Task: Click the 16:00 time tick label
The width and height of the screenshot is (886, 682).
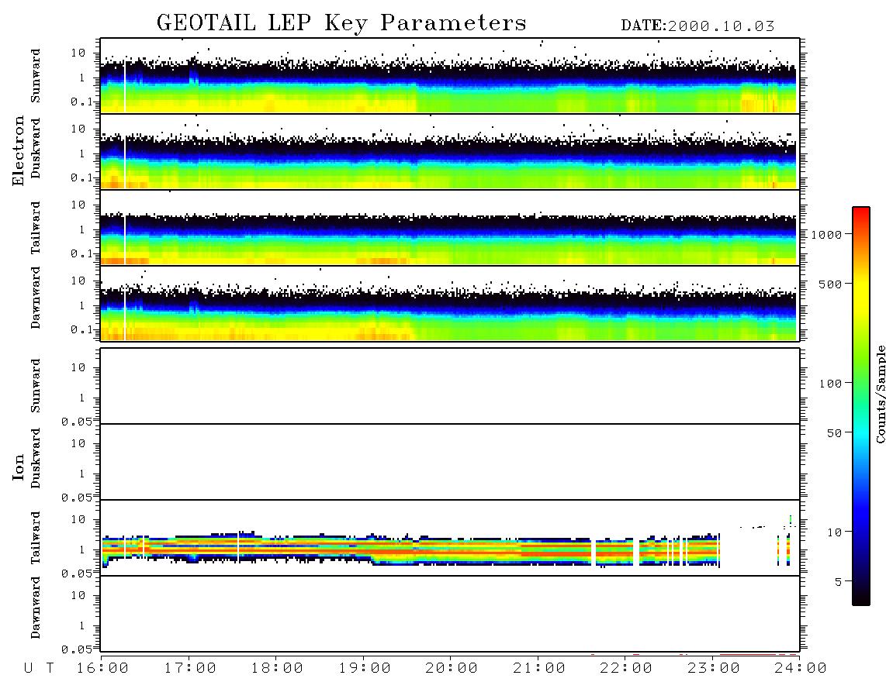Action: (103, 669)
